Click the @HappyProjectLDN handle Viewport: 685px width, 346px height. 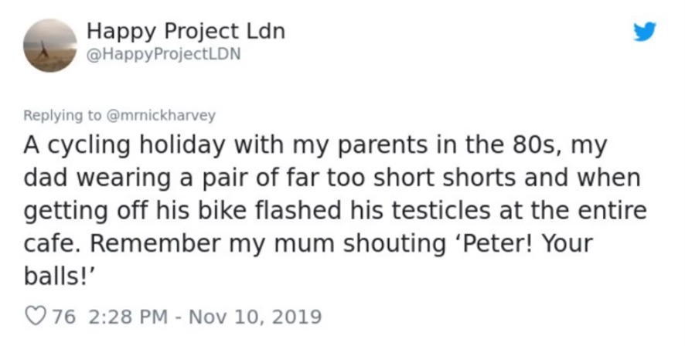point(164,54)
